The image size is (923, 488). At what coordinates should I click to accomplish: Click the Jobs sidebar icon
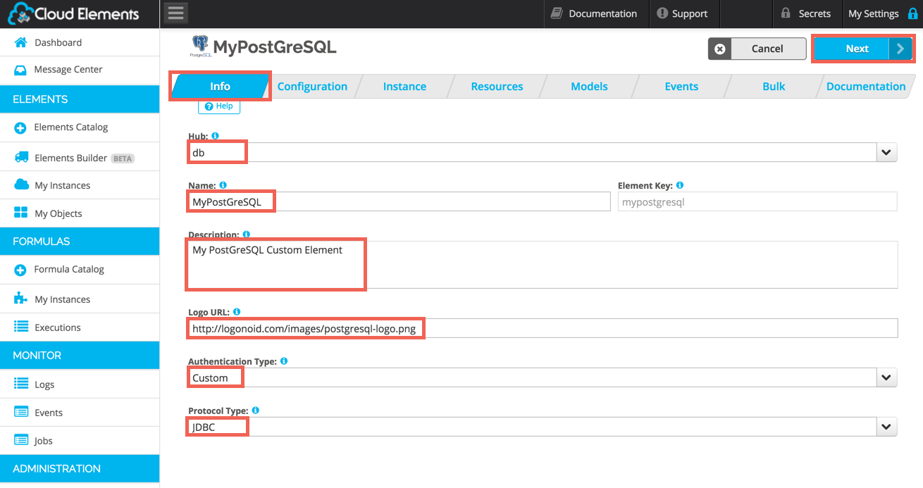pyautogui.click(x=21, y=441)
